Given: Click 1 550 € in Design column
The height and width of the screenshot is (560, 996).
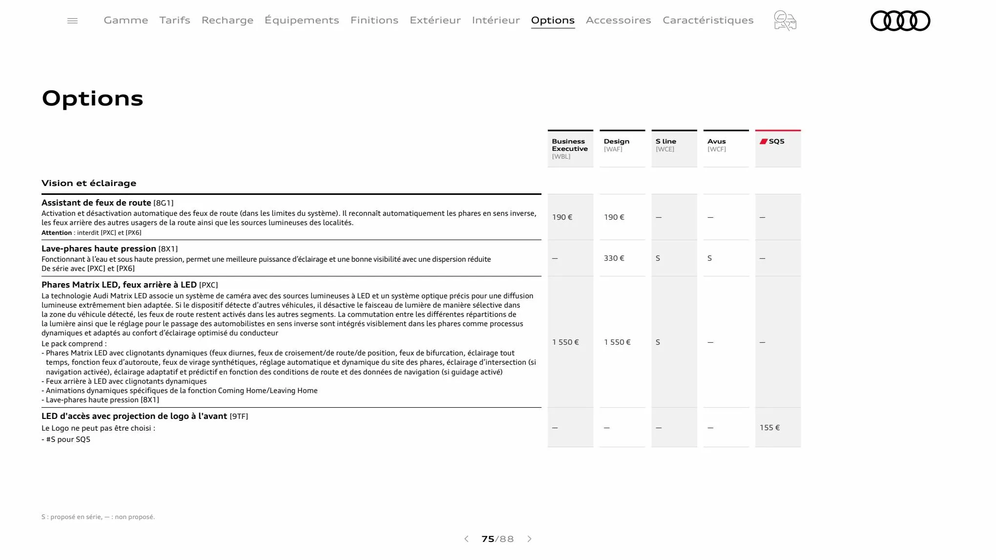Looking at the screenshot, I should click(617, 342).
